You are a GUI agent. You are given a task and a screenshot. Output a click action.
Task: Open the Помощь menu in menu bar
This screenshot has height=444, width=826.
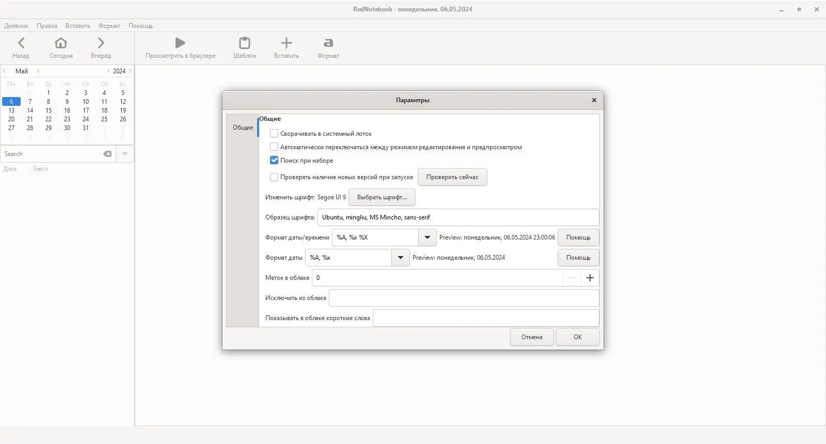[140, 26]
